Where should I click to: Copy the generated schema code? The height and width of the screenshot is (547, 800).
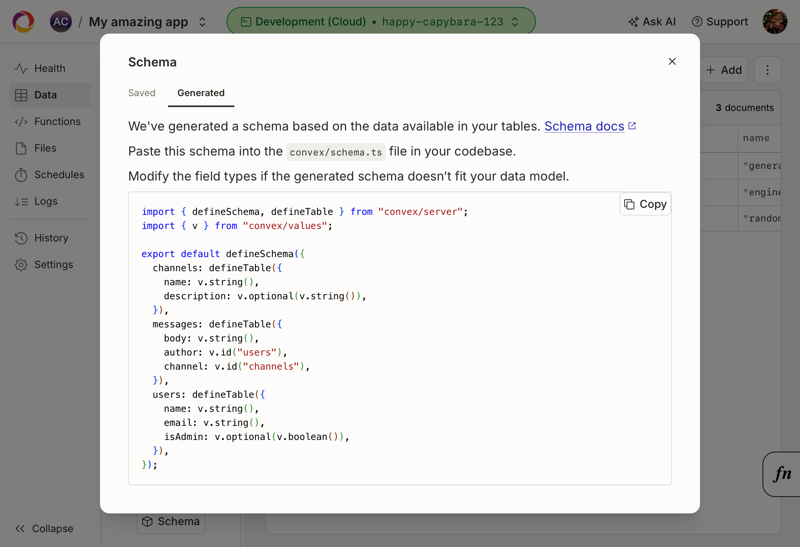pos(645,204)
